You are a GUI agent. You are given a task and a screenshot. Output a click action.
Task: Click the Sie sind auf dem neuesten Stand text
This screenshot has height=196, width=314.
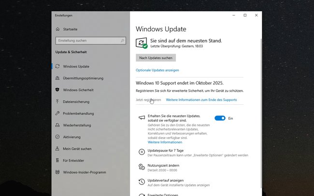pyautogui.click(x=186, y=41)
